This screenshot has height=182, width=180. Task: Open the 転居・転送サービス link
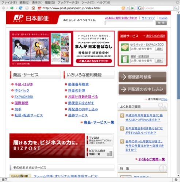point(29,115)
